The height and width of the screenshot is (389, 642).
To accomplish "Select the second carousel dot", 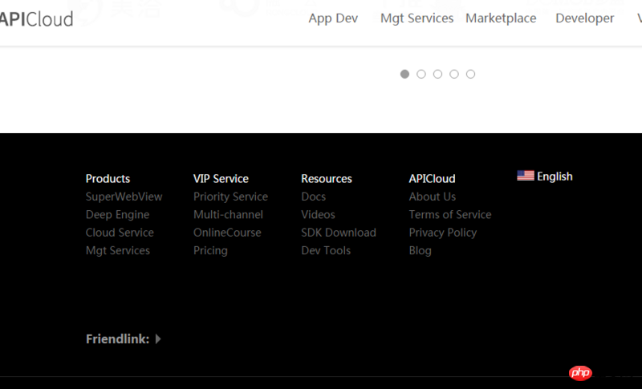I will click(x=421, y=74).
